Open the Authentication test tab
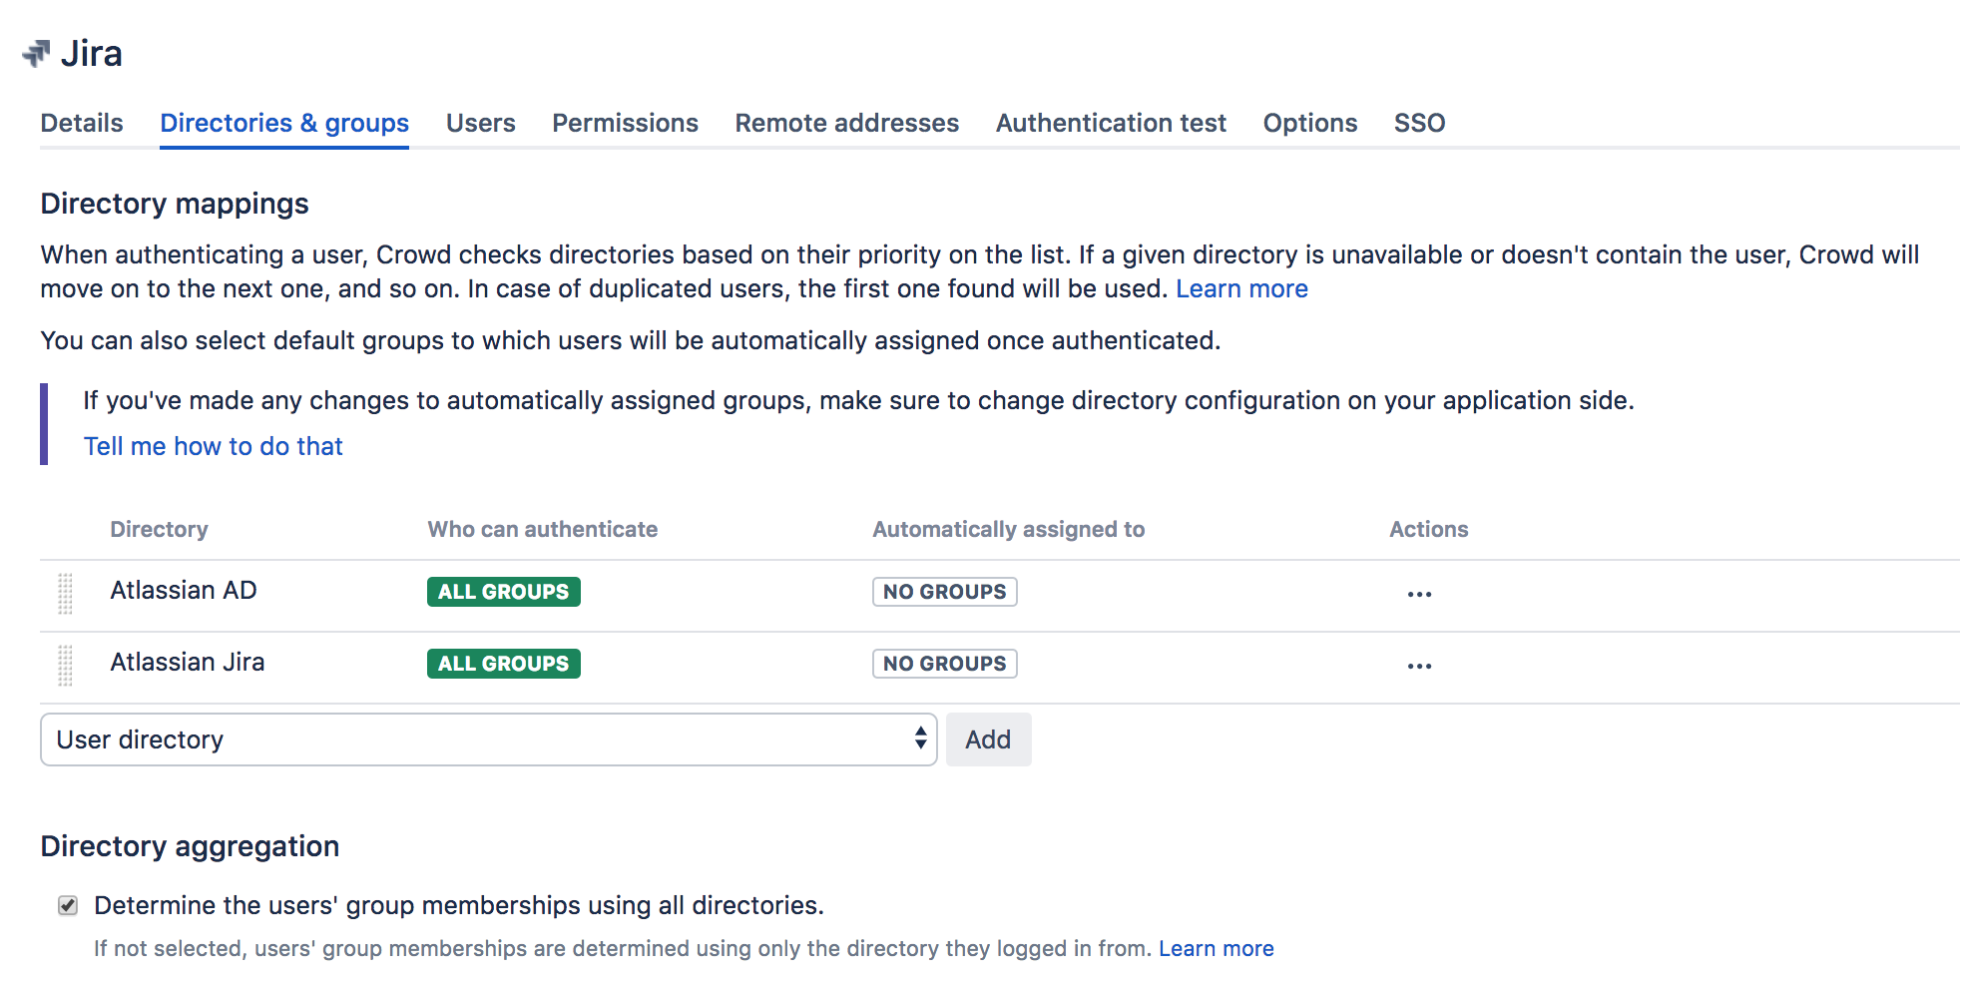The width and height of the screenshot is (1962, 982). (x=1110, y=123)
